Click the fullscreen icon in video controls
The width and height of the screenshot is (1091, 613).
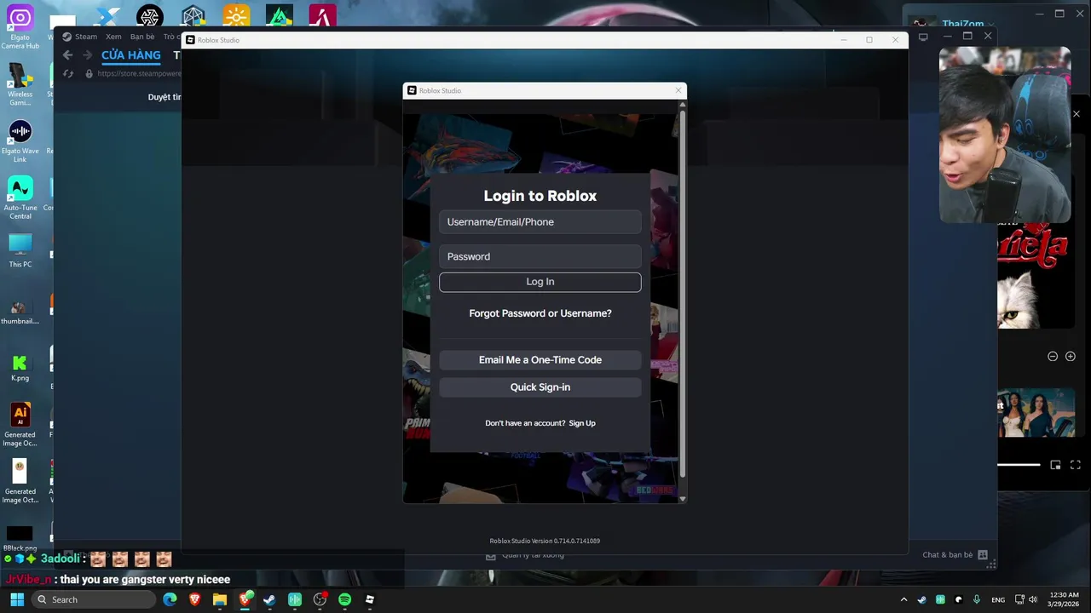point(1076,465)
